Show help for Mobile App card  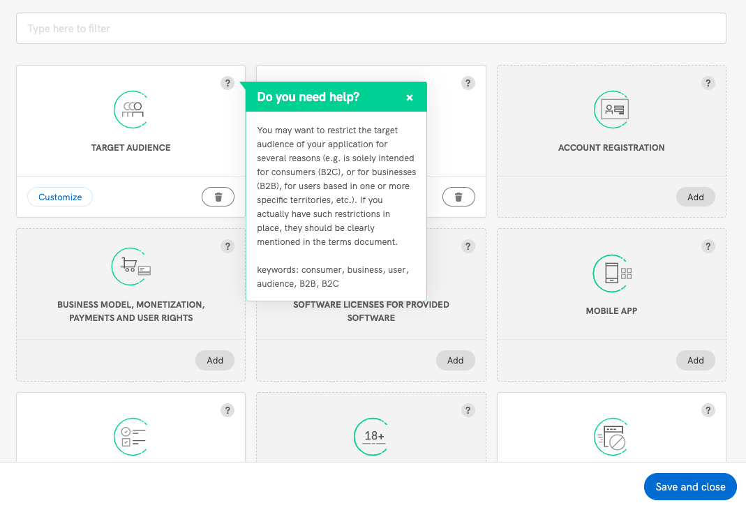[x=708, y=246]
